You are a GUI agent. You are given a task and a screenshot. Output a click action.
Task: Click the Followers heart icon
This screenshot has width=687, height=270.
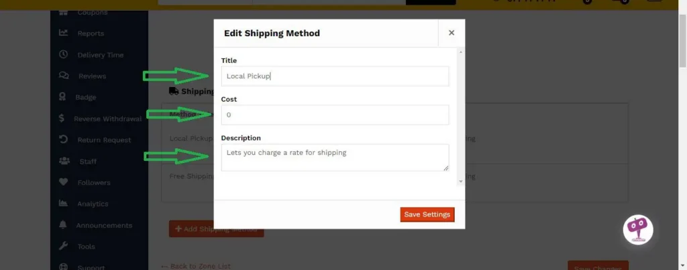[63, 182]
